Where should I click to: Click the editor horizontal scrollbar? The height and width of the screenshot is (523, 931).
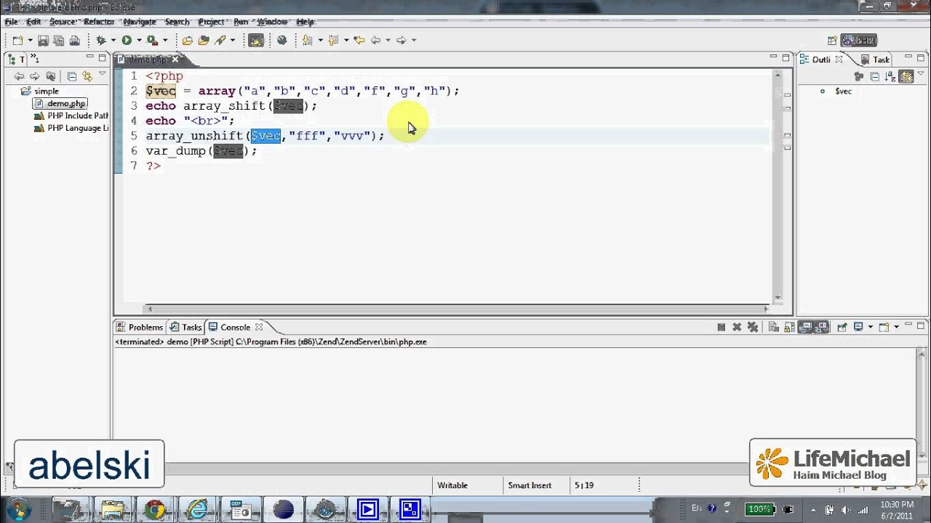[x=457, y=309]
